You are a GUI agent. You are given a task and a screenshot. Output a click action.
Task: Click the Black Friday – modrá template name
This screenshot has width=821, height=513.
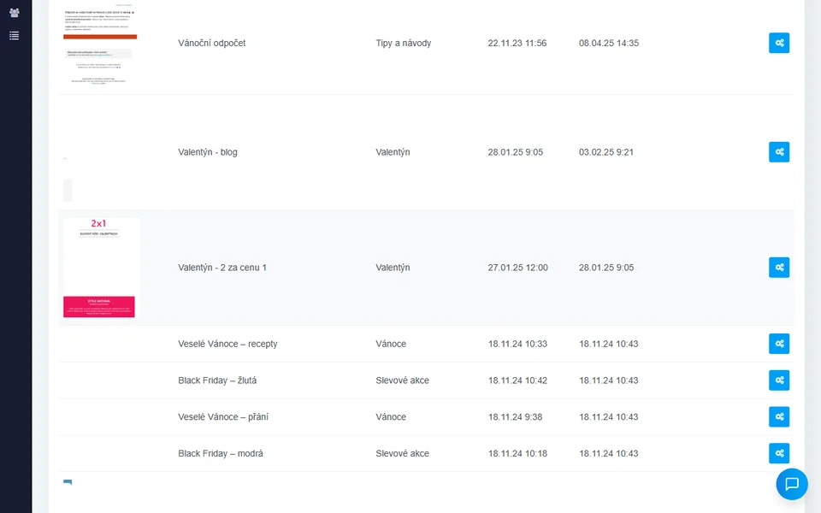tap(221, 453)
